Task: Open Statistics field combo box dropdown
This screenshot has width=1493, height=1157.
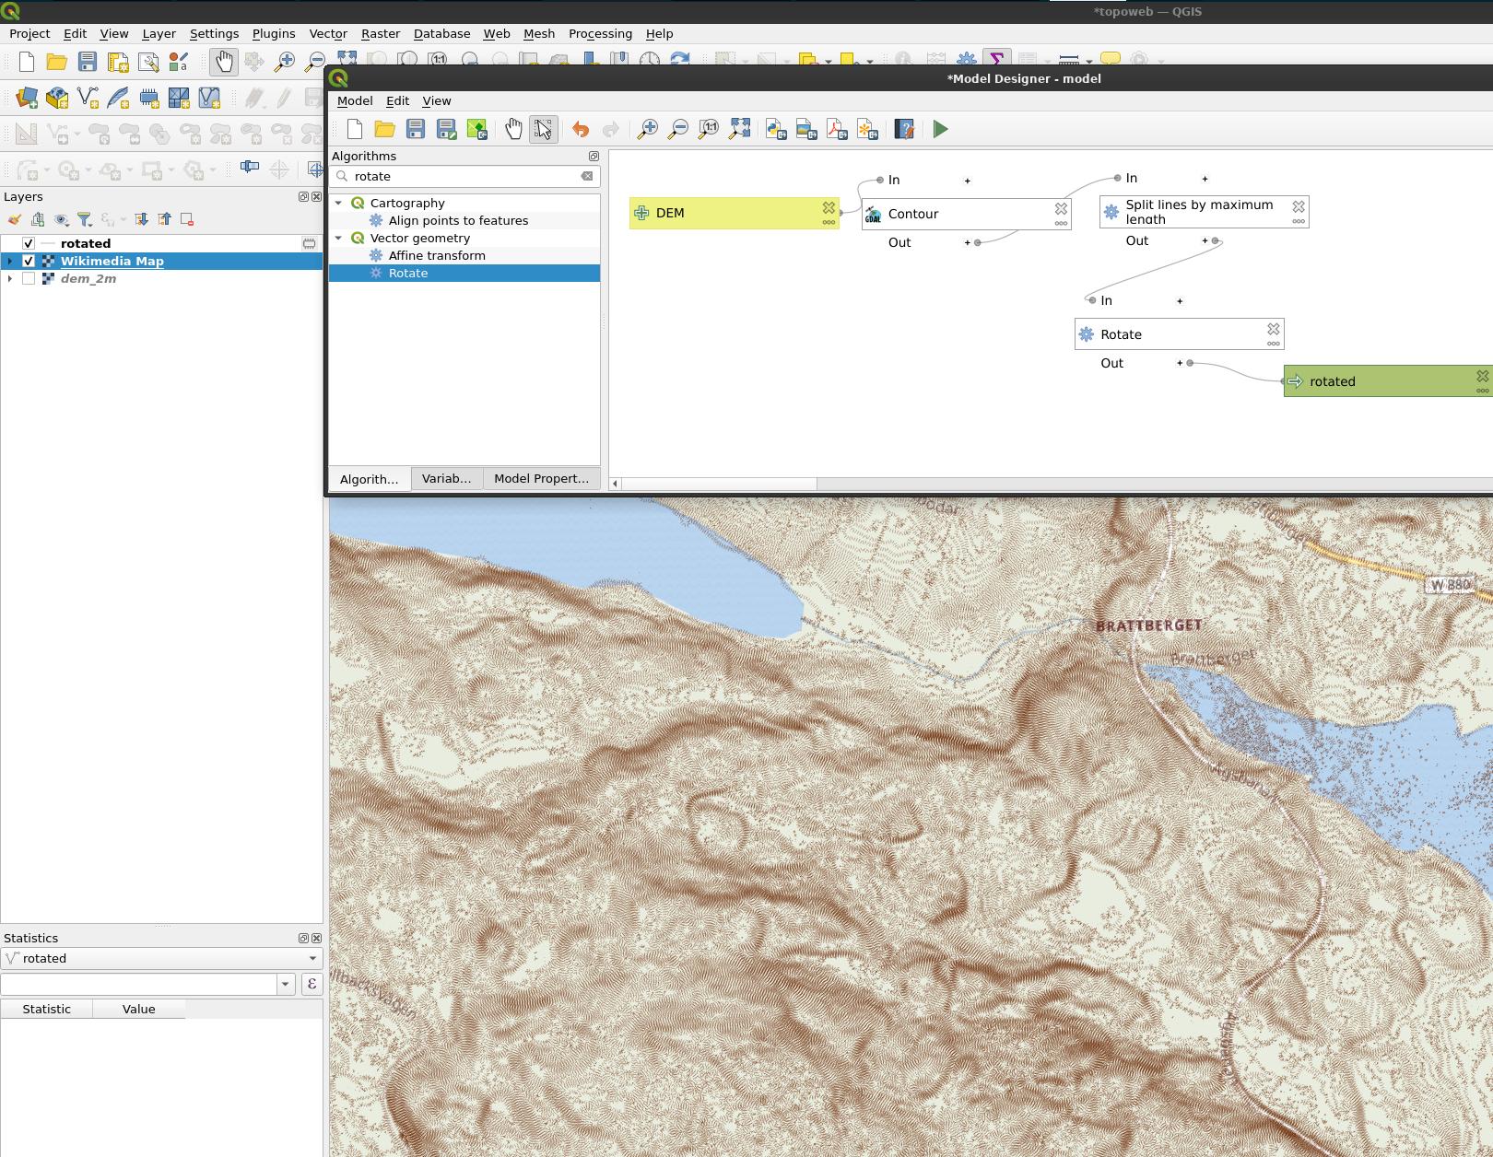Action: (285, 984)
